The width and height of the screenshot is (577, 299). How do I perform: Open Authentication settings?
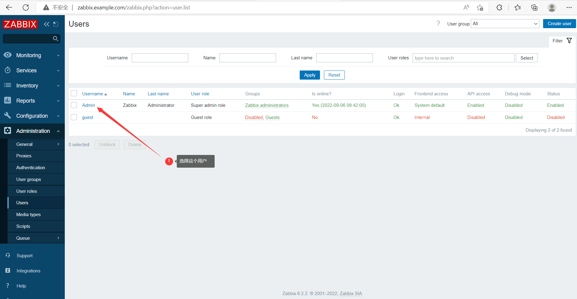pos(36,168)
